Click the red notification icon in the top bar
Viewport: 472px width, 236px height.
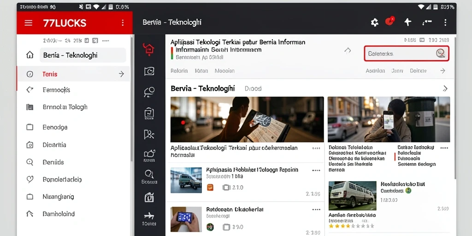[390, 21]
